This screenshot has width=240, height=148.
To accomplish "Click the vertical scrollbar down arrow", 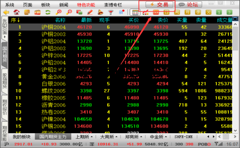I will [235, 130].
